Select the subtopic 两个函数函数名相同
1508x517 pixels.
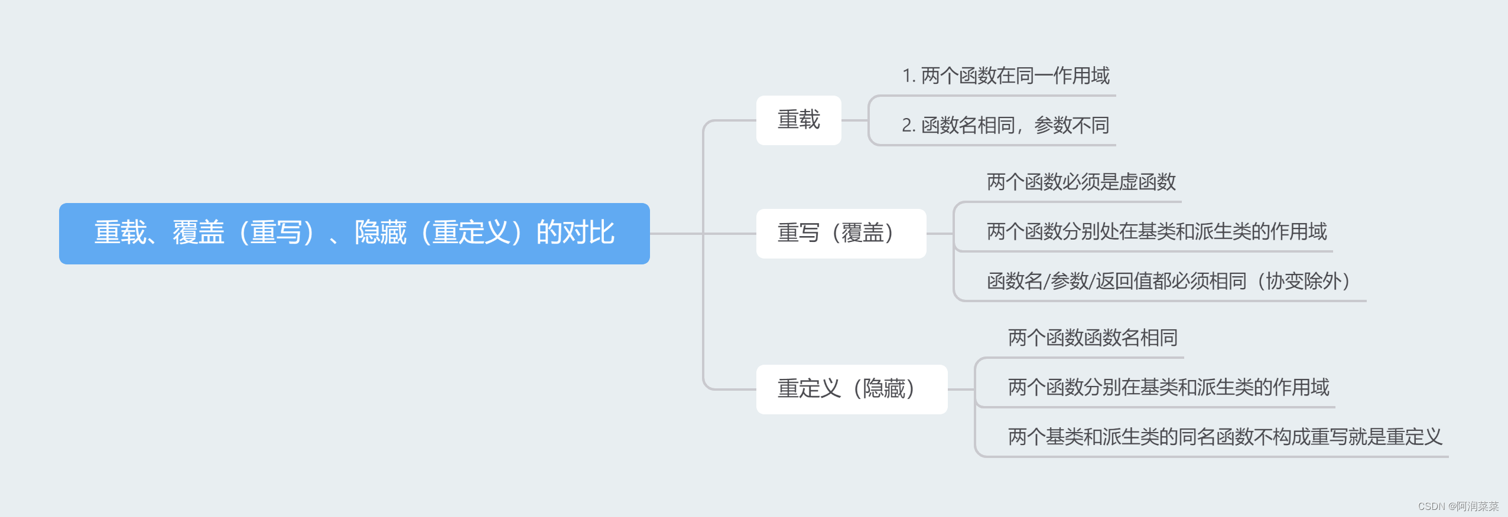[1093, 338]
